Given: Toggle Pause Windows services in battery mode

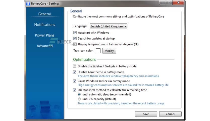Looking at the screenshot, I should [75, 81].
